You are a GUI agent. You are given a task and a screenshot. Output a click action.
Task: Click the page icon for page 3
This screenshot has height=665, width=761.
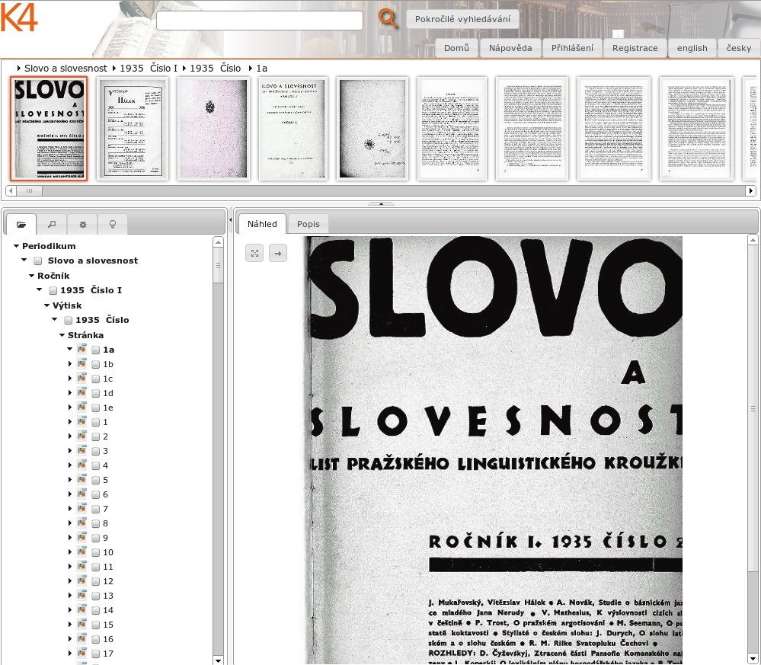pos(82,450)
